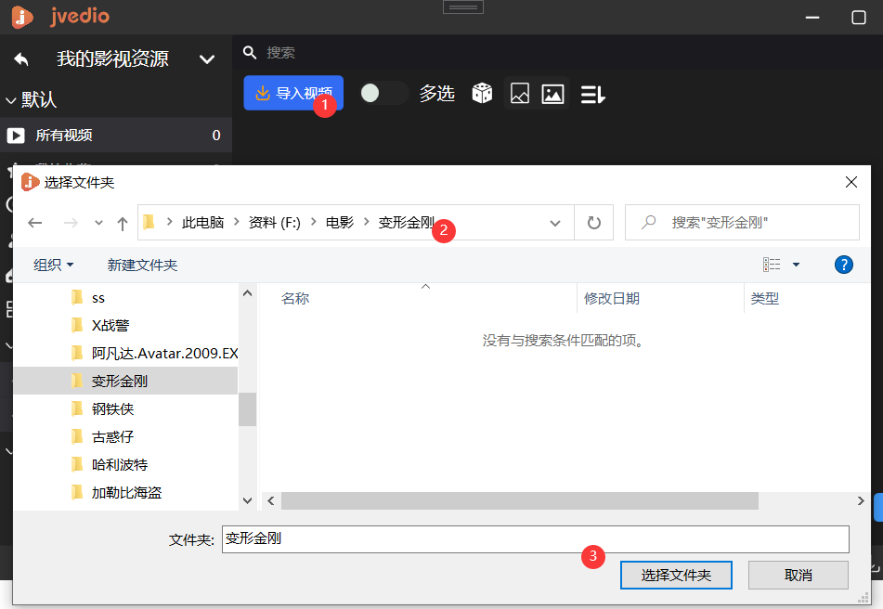The image size is (883, 609).
Task: Open address bar history dropdown
Action: [x=554, y=224]
